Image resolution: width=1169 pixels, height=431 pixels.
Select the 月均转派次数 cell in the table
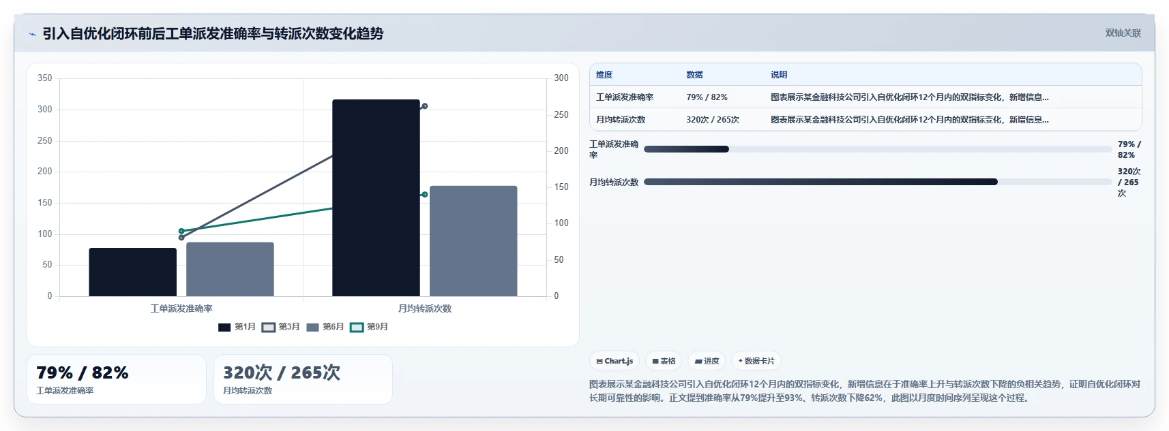[x=621, y=120]
